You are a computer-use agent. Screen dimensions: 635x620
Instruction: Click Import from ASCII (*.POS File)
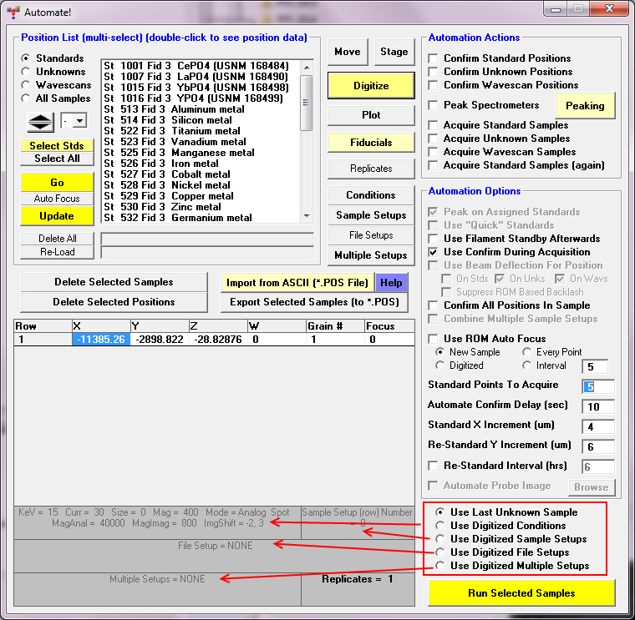[297, 283]
